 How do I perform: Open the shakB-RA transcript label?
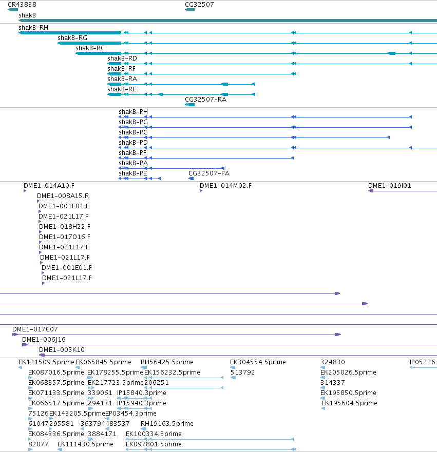click(x=122, y=79)
